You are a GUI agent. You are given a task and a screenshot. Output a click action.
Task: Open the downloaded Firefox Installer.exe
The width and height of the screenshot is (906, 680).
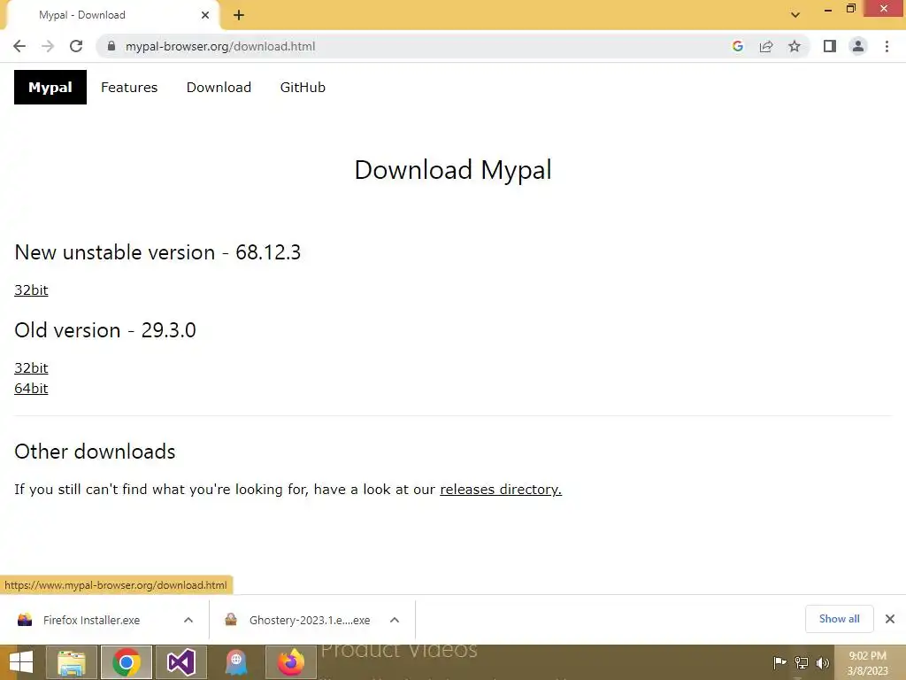pos(91,620)
